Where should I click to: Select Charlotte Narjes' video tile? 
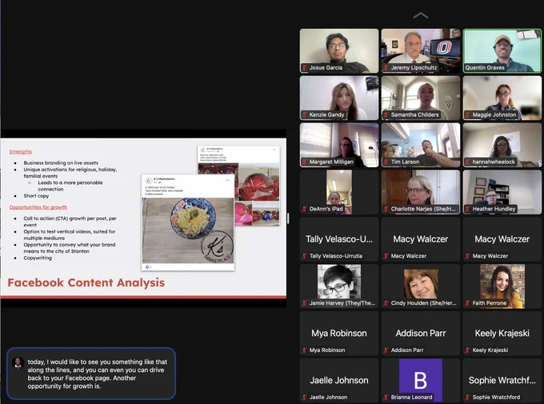tap(421, 192)
